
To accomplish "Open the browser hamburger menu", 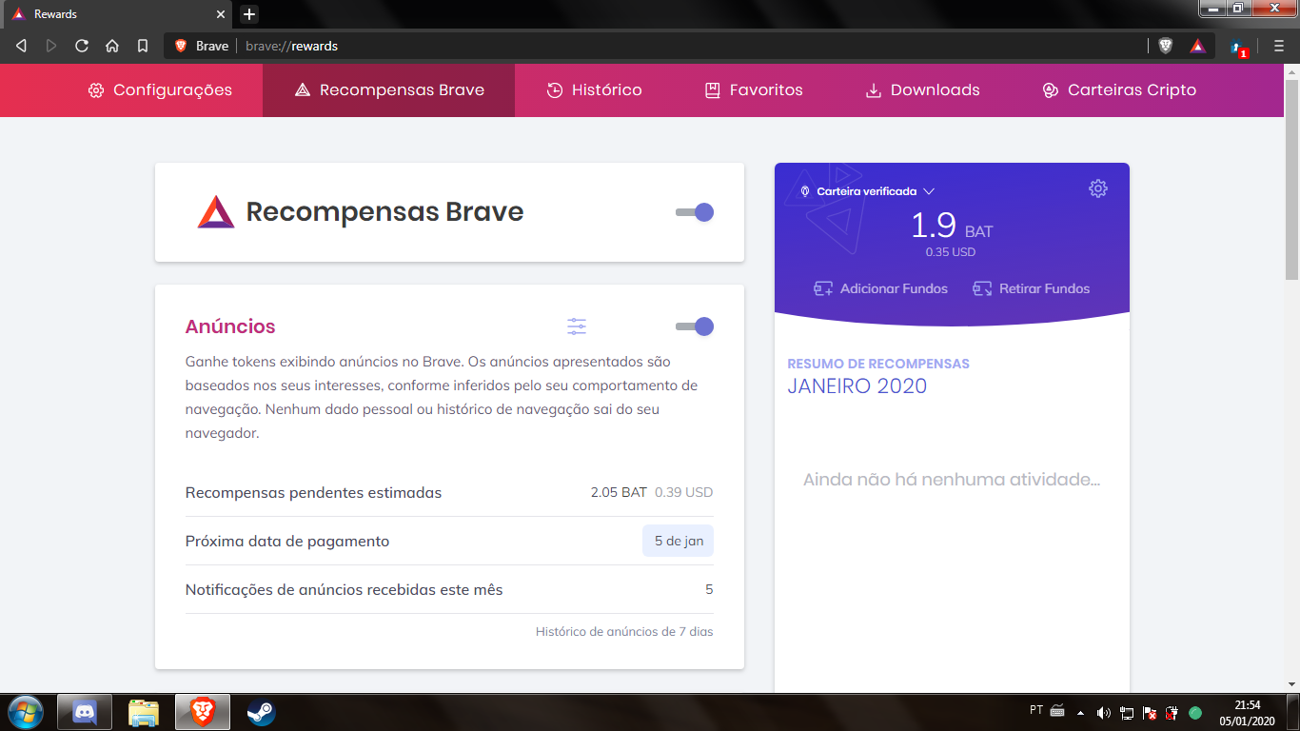I will tap(1279, 46).
